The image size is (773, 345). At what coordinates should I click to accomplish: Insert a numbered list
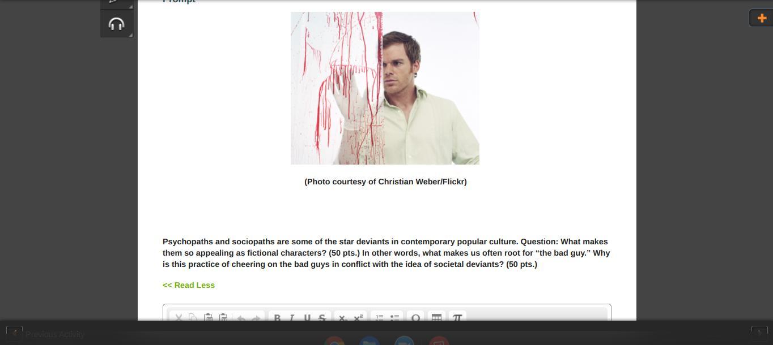pyautogui.click(x=380, y=318)
